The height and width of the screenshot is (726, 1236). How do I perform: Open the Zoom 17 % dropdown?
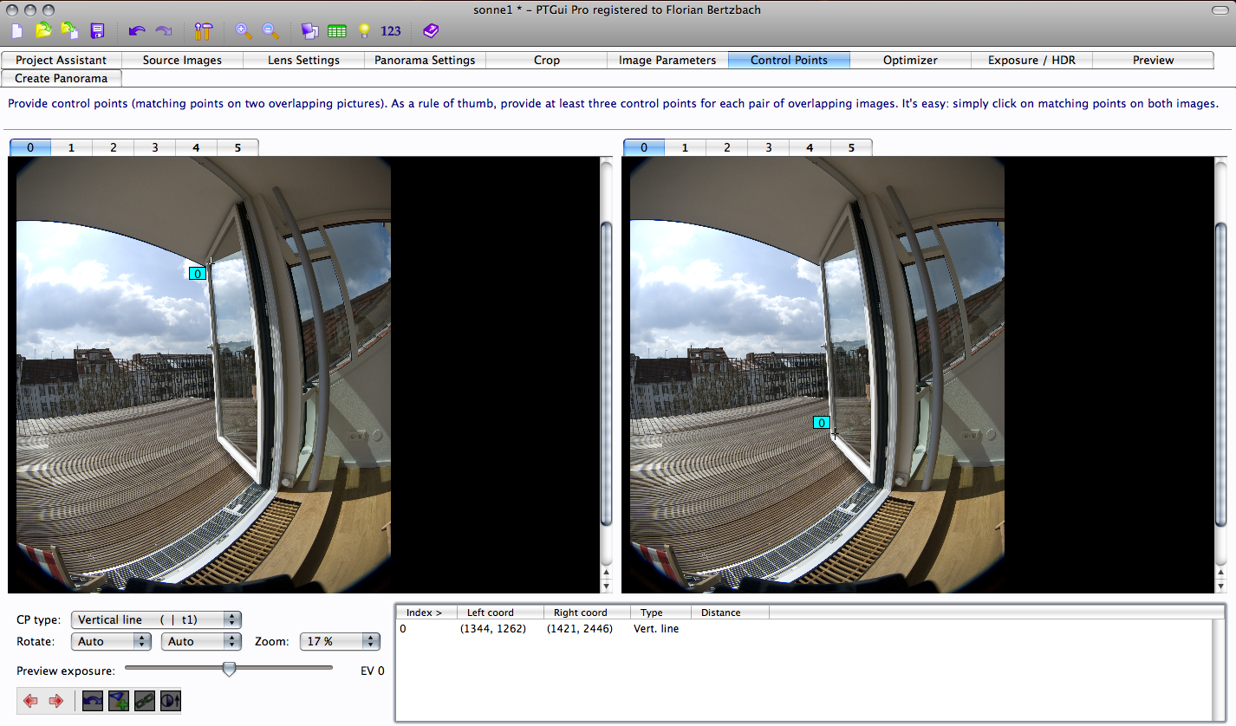coord(340,642)
